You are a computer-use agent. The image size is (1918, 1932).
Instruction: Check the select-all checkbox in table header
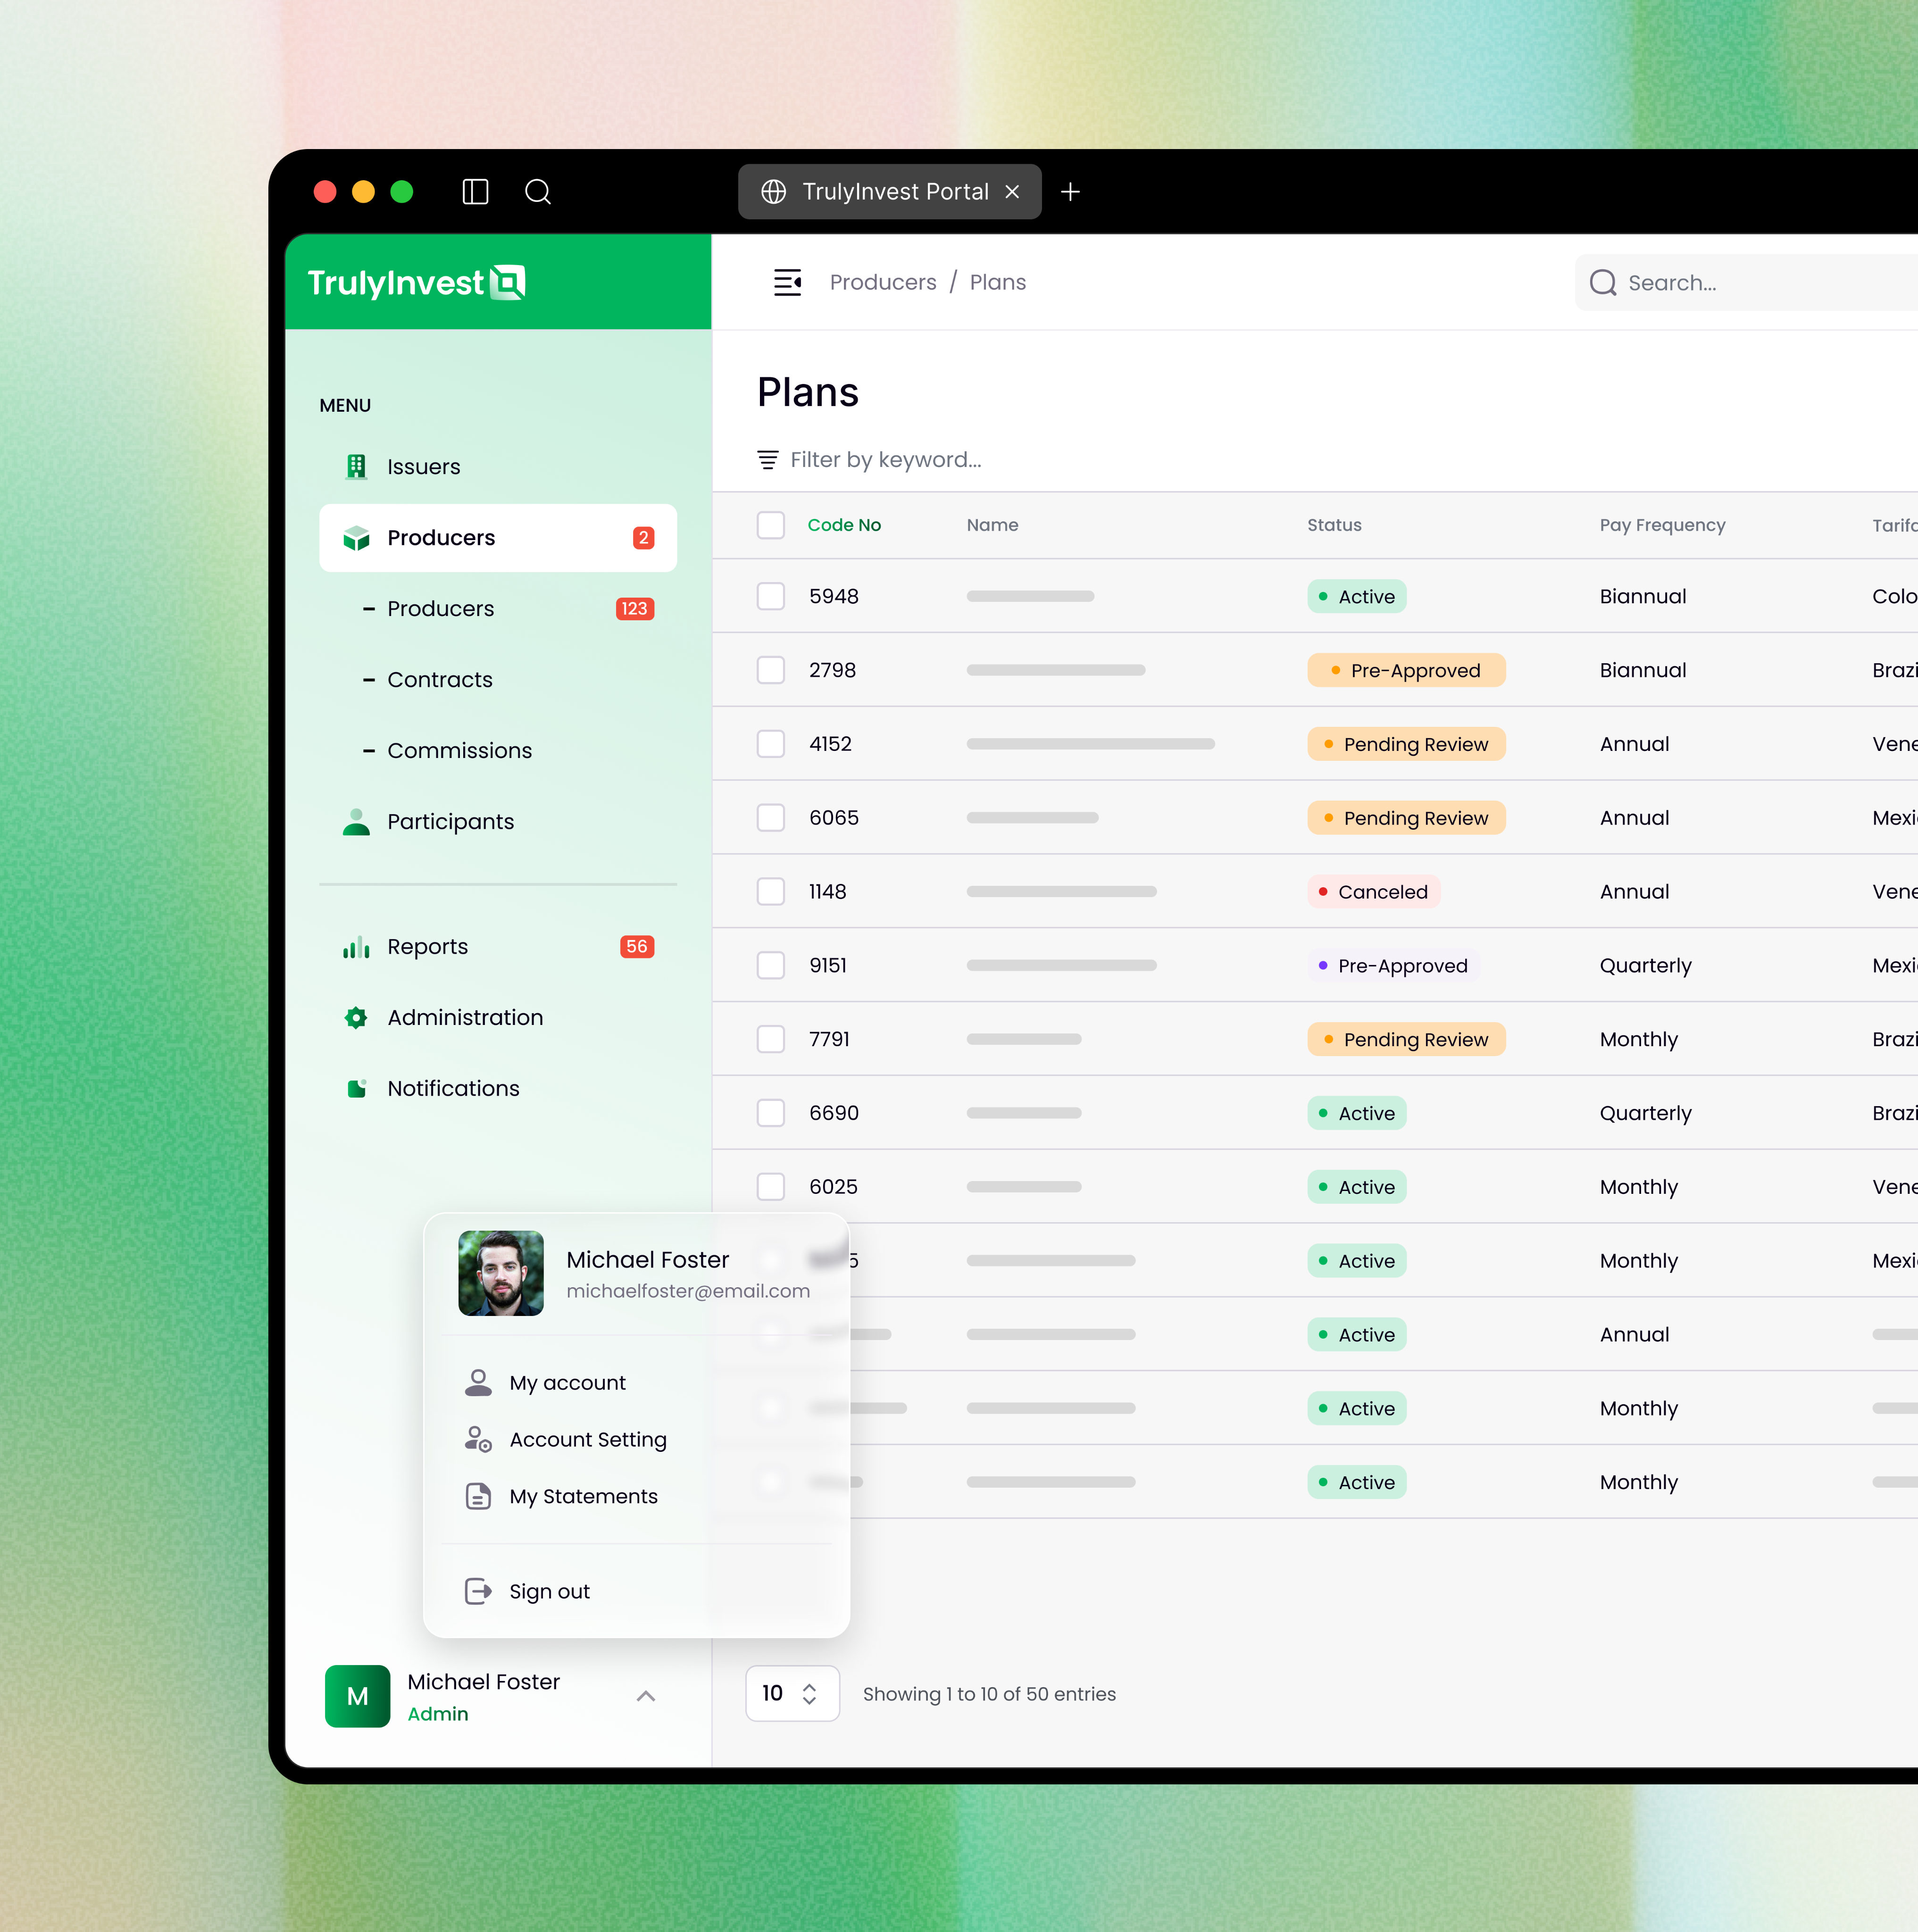(770, 525)
